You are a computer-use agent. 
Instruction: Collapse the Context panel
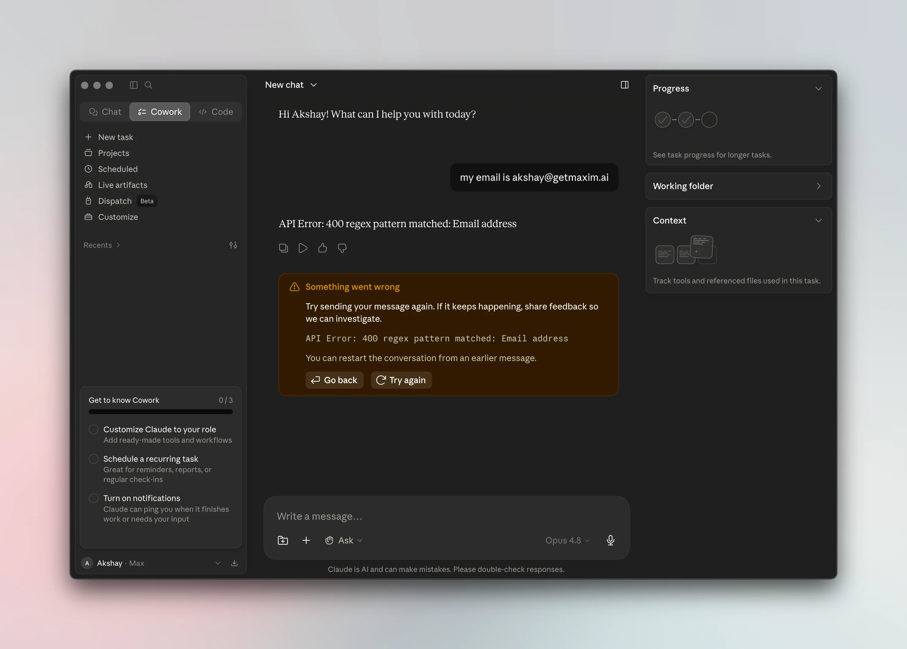[x=818, y=221]
